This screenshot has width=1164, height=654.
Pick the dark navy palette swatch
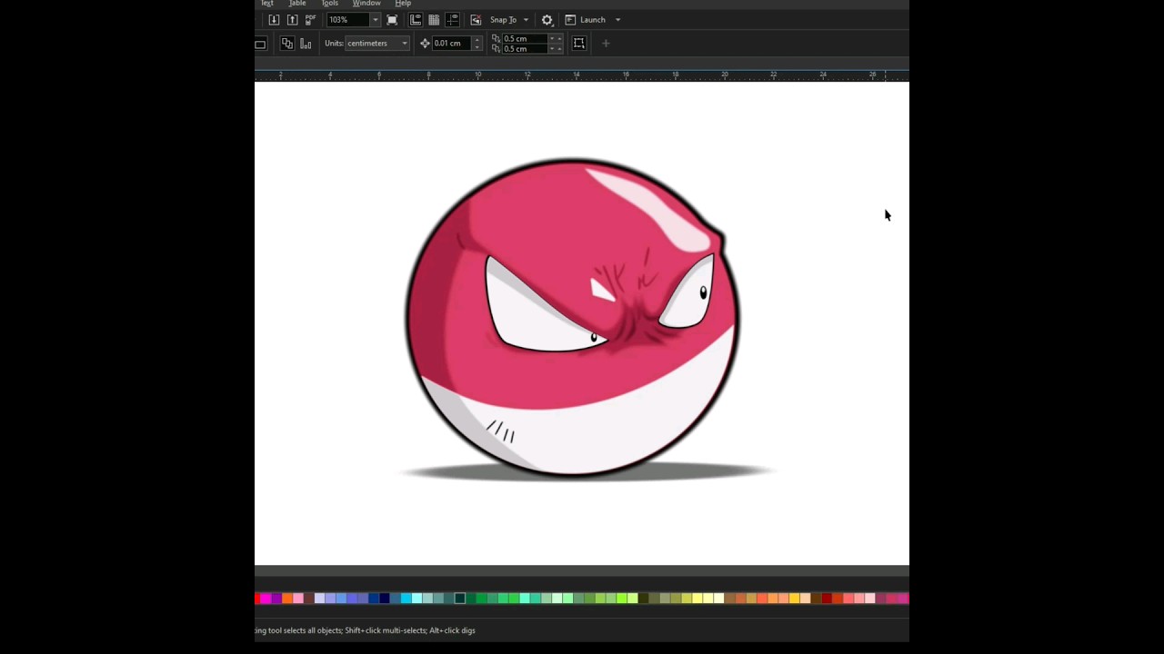tap(385, 599)
